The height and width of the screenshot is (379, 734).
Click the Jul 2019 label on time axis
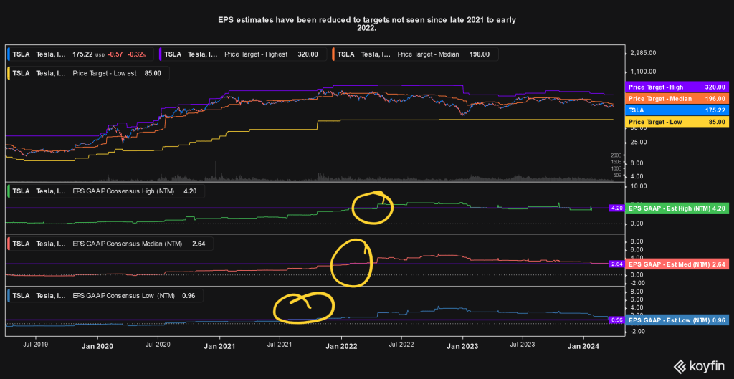36,345
